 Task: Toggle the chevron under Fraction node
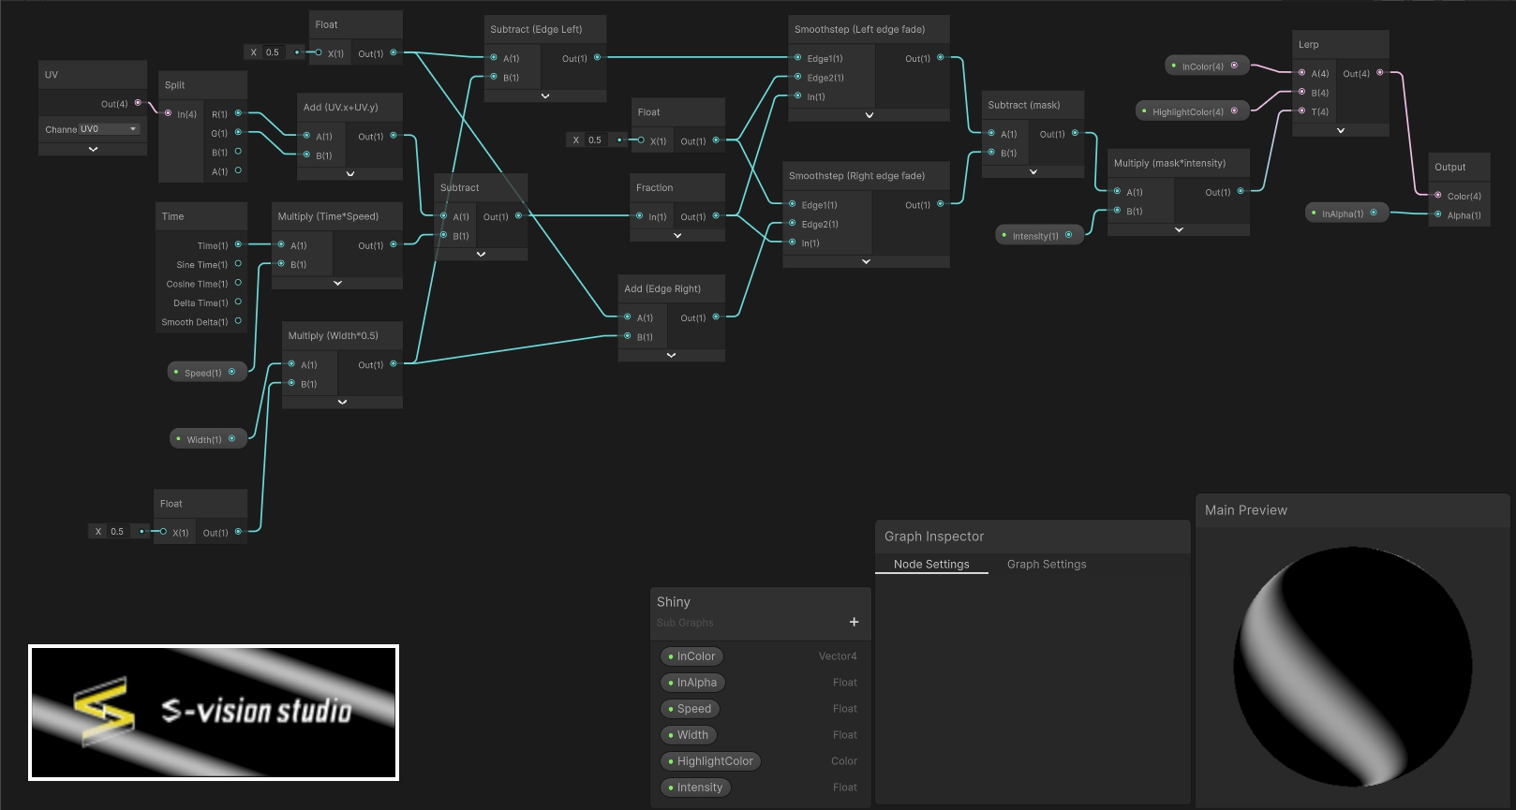coord(677,235)
